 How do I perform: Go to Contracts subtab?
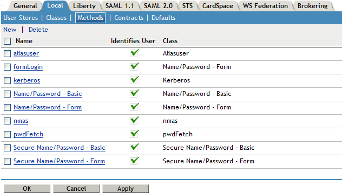click(x=129, y=18)
